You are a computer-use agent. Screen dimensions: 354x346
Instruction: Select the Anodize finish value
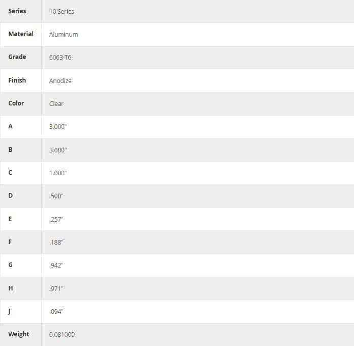(x=60, y=81)
